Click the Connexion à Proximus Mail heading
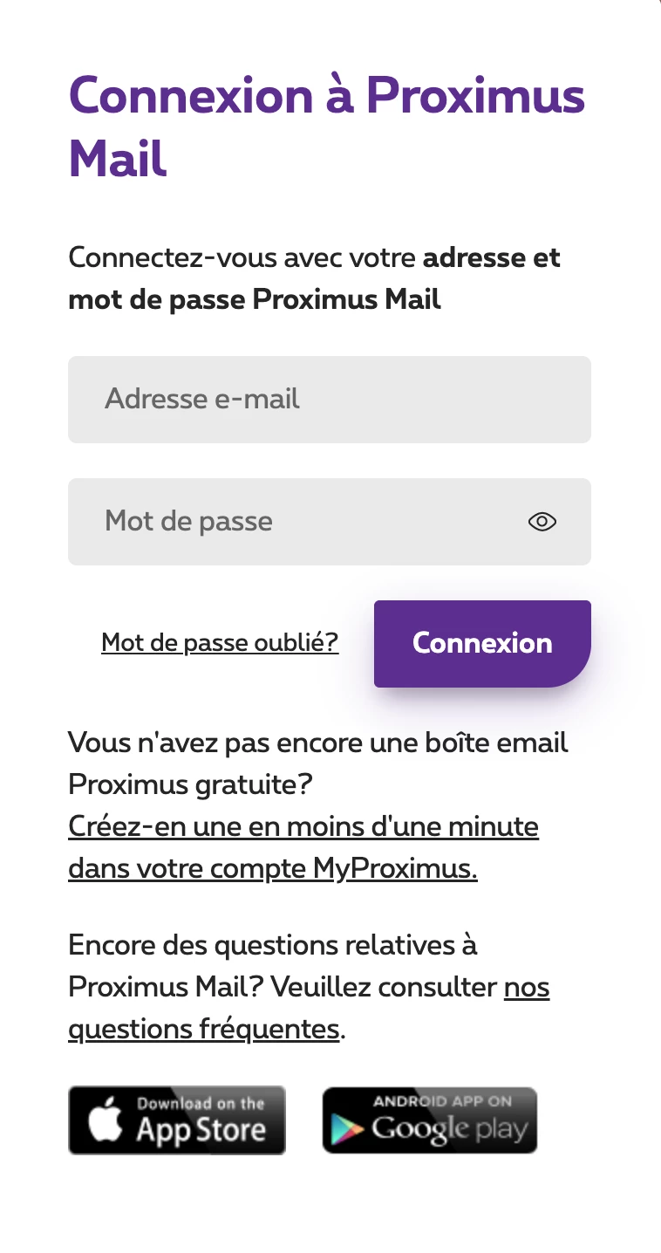This screenshot has height=1253, width=661. 326,127
